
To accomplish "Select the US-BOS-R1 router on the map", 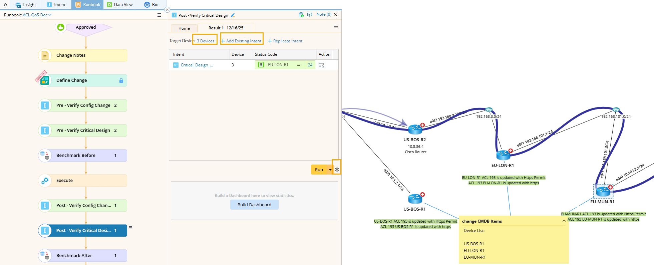I will (x=415, y=199).
